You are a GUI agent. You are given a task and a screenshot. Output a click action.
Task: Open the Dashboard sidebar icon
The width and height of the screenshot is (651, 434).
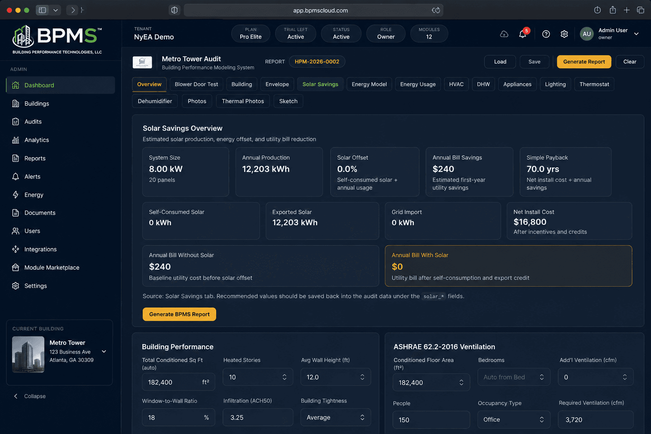[16, 85]
